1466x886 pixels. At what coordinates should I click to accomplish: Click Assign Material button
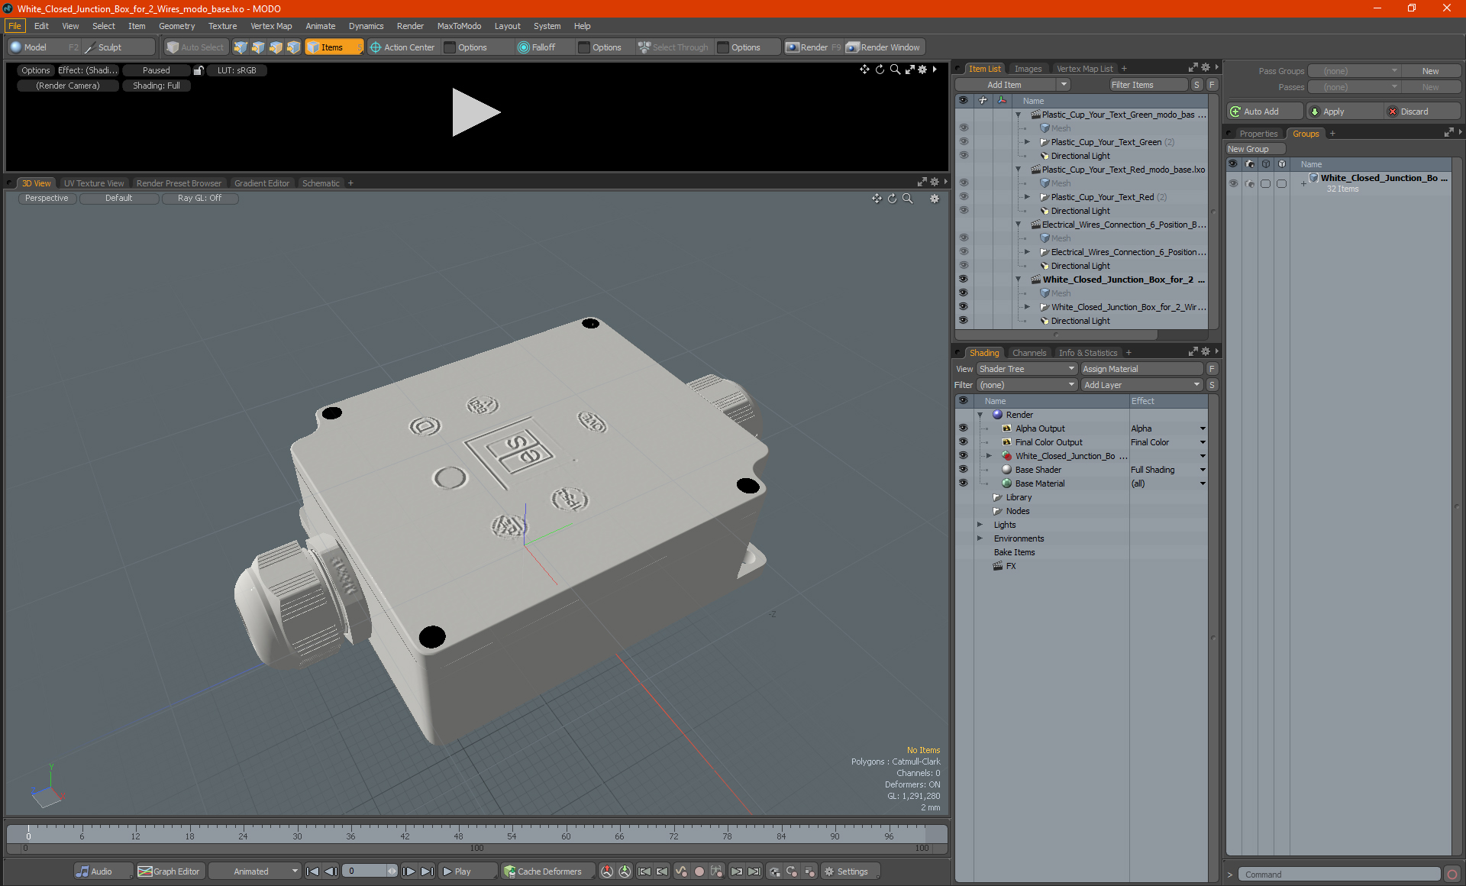[1142, 369]
